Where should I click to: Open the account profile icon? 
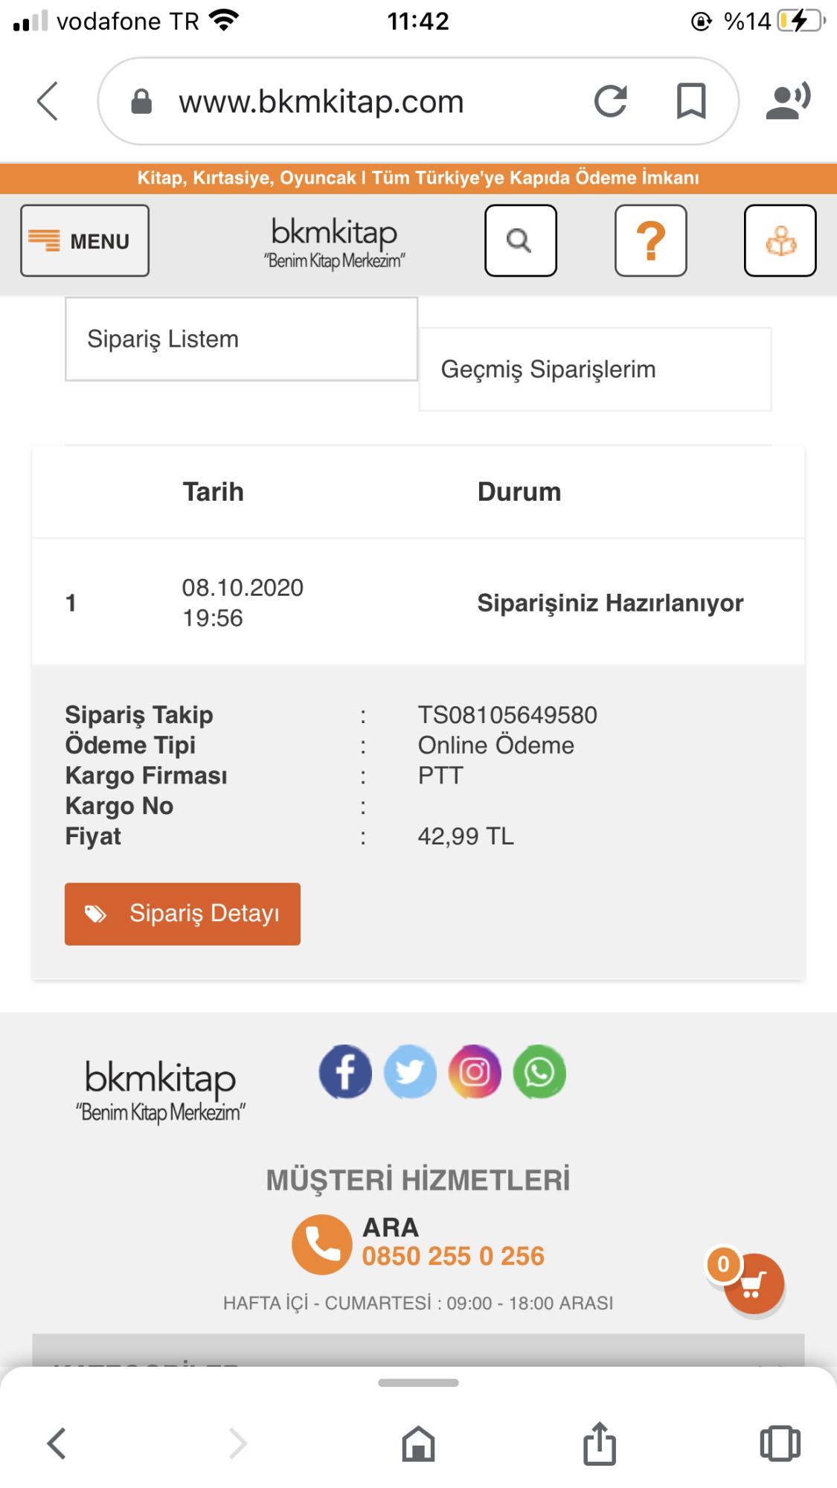pos(780,241)
